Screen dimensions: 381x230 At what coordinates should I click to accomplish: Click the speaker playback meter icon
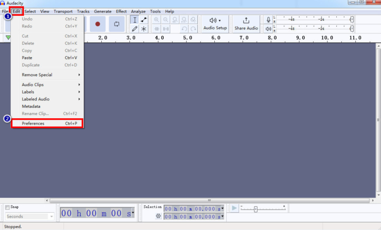click(269, 29)
